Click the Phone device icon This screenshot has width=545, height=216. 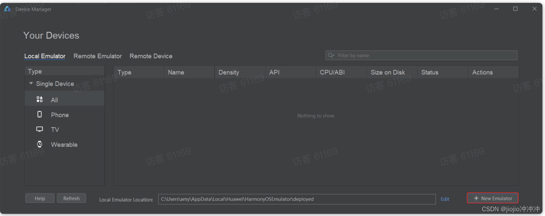coord(39,114)
